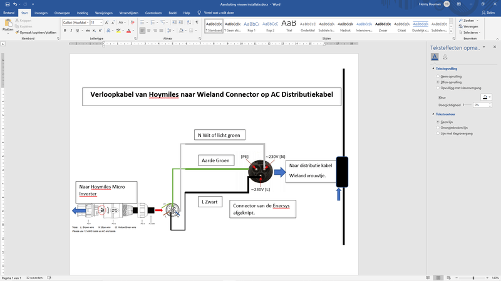Click the shading paint bucket icon
501x281 pixels.
click(181, 31)
